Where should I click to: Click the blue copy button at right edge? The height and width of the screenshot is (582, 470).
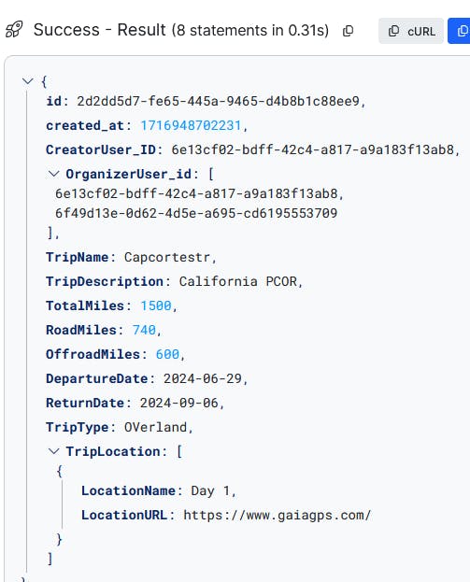461,31
